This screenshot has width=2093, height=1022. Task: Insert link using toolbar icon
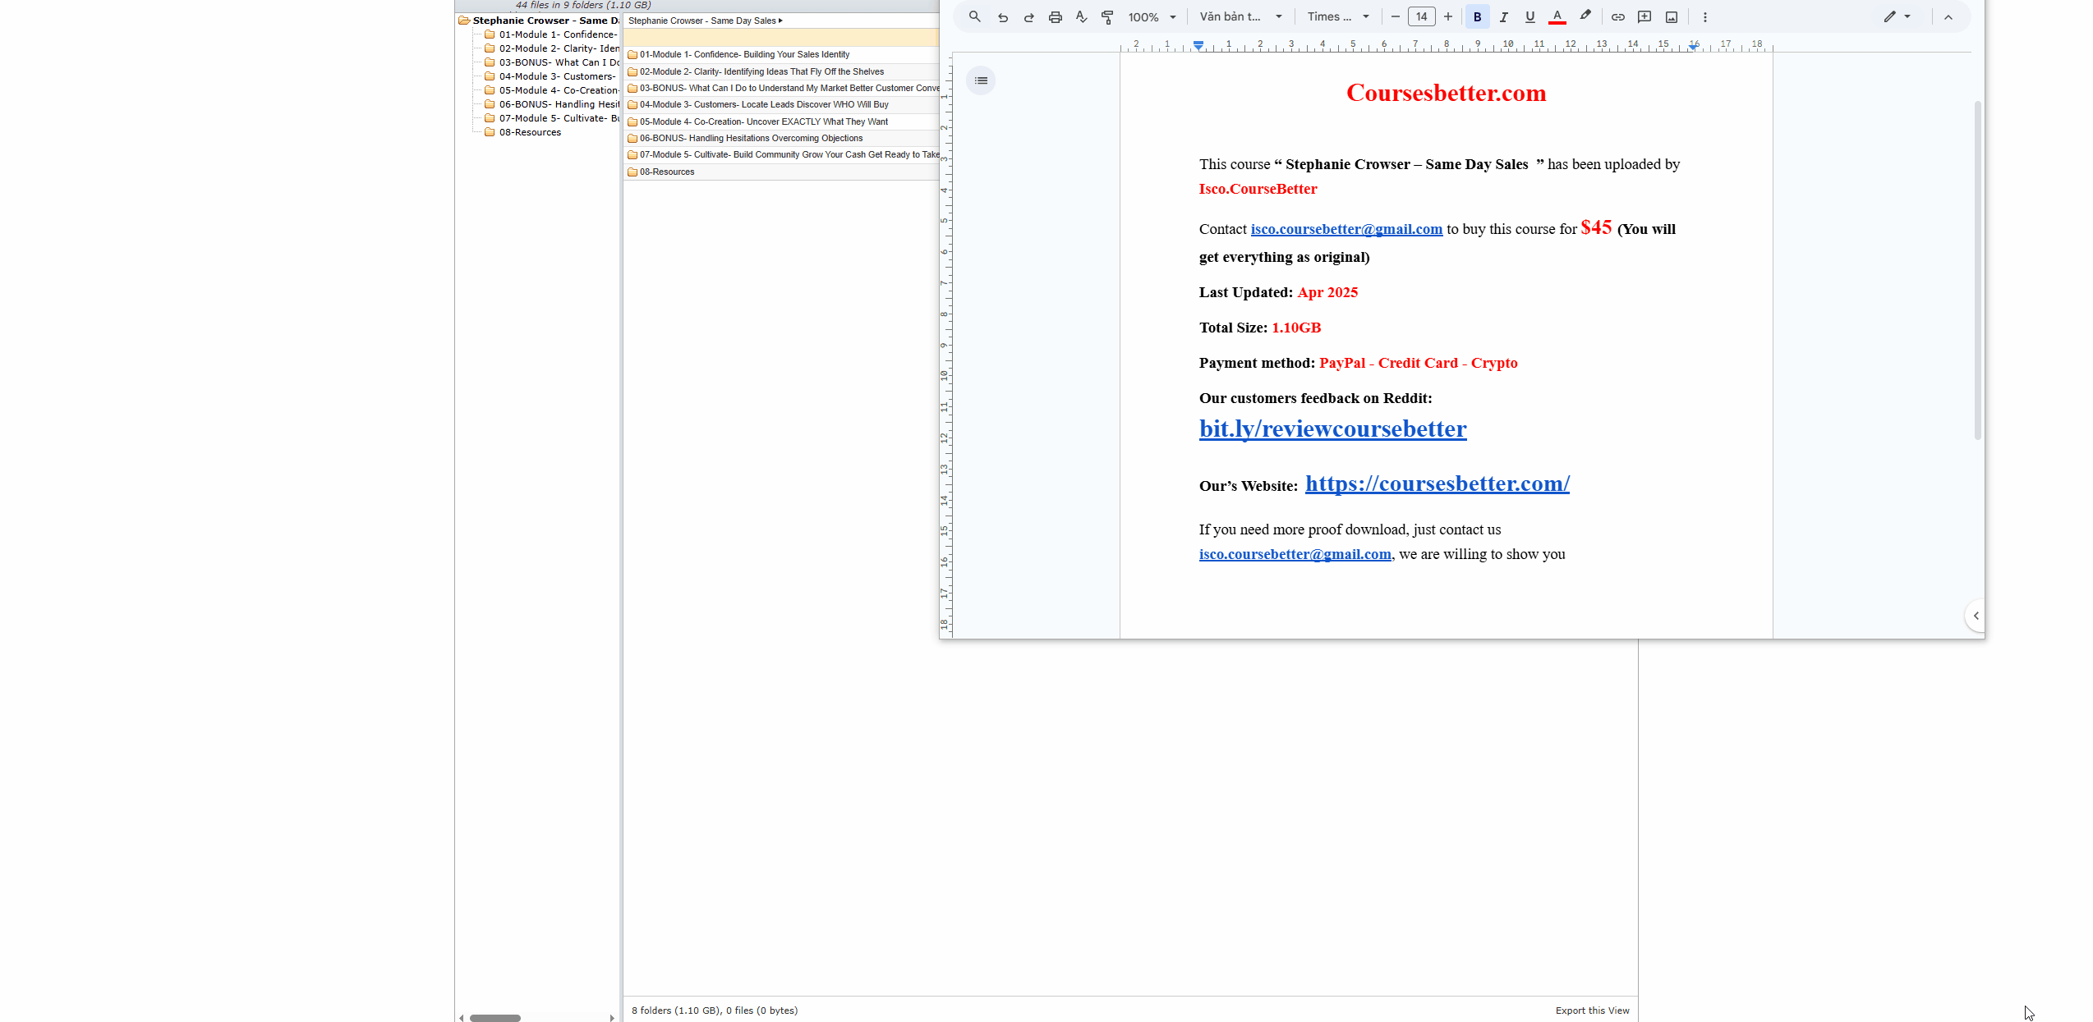(x=1617, y=17)
